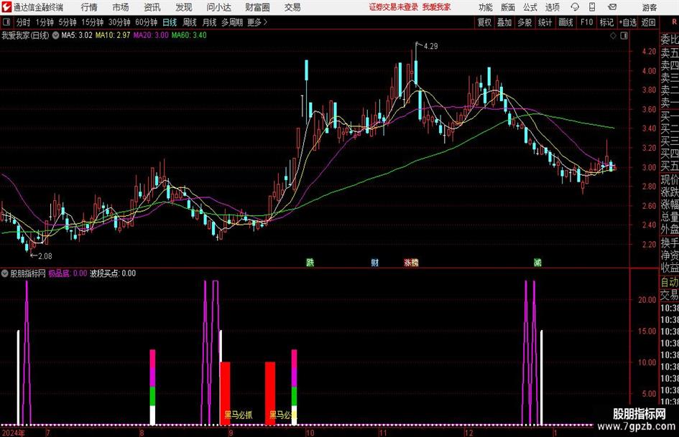Viewport: 679px width, 437px height.
Task: Add stock with +自选 button
Action: coord(628,22)
